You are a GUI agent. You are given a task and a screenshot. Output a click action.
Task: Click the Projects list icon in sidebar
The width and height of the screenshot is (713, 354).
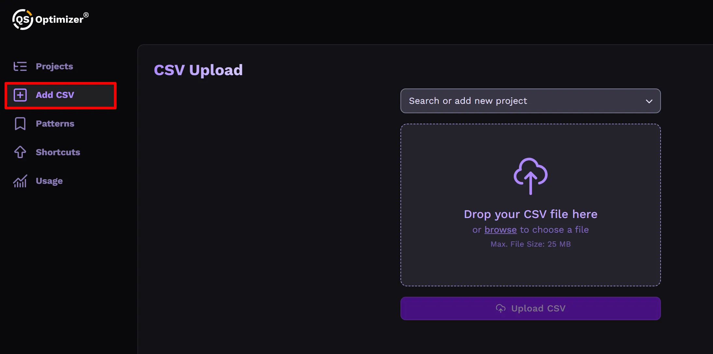pos(20,66)
